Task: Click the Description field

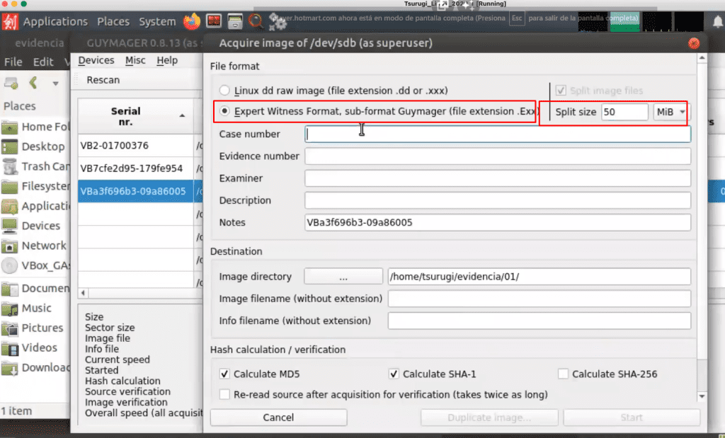Action: tap(498, 200)
